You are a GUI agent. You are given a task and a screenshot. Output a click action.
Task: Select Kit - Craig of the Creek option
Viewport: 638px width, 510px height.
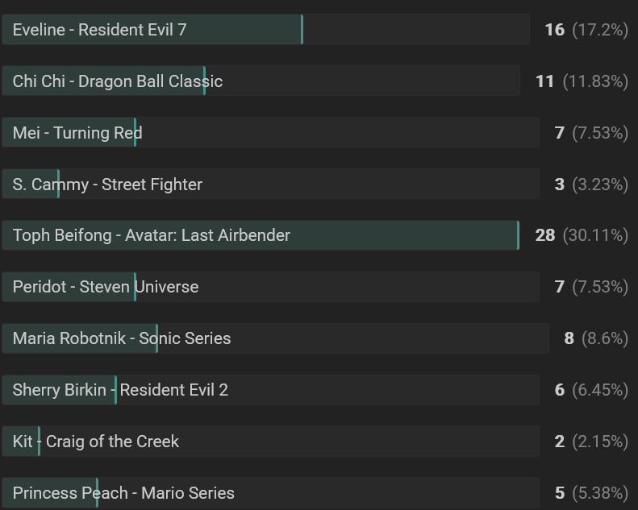270,442
